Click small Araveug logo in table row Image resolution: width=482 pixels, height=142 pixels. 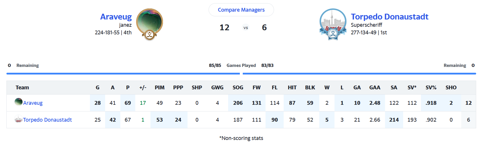coord(18,102)
